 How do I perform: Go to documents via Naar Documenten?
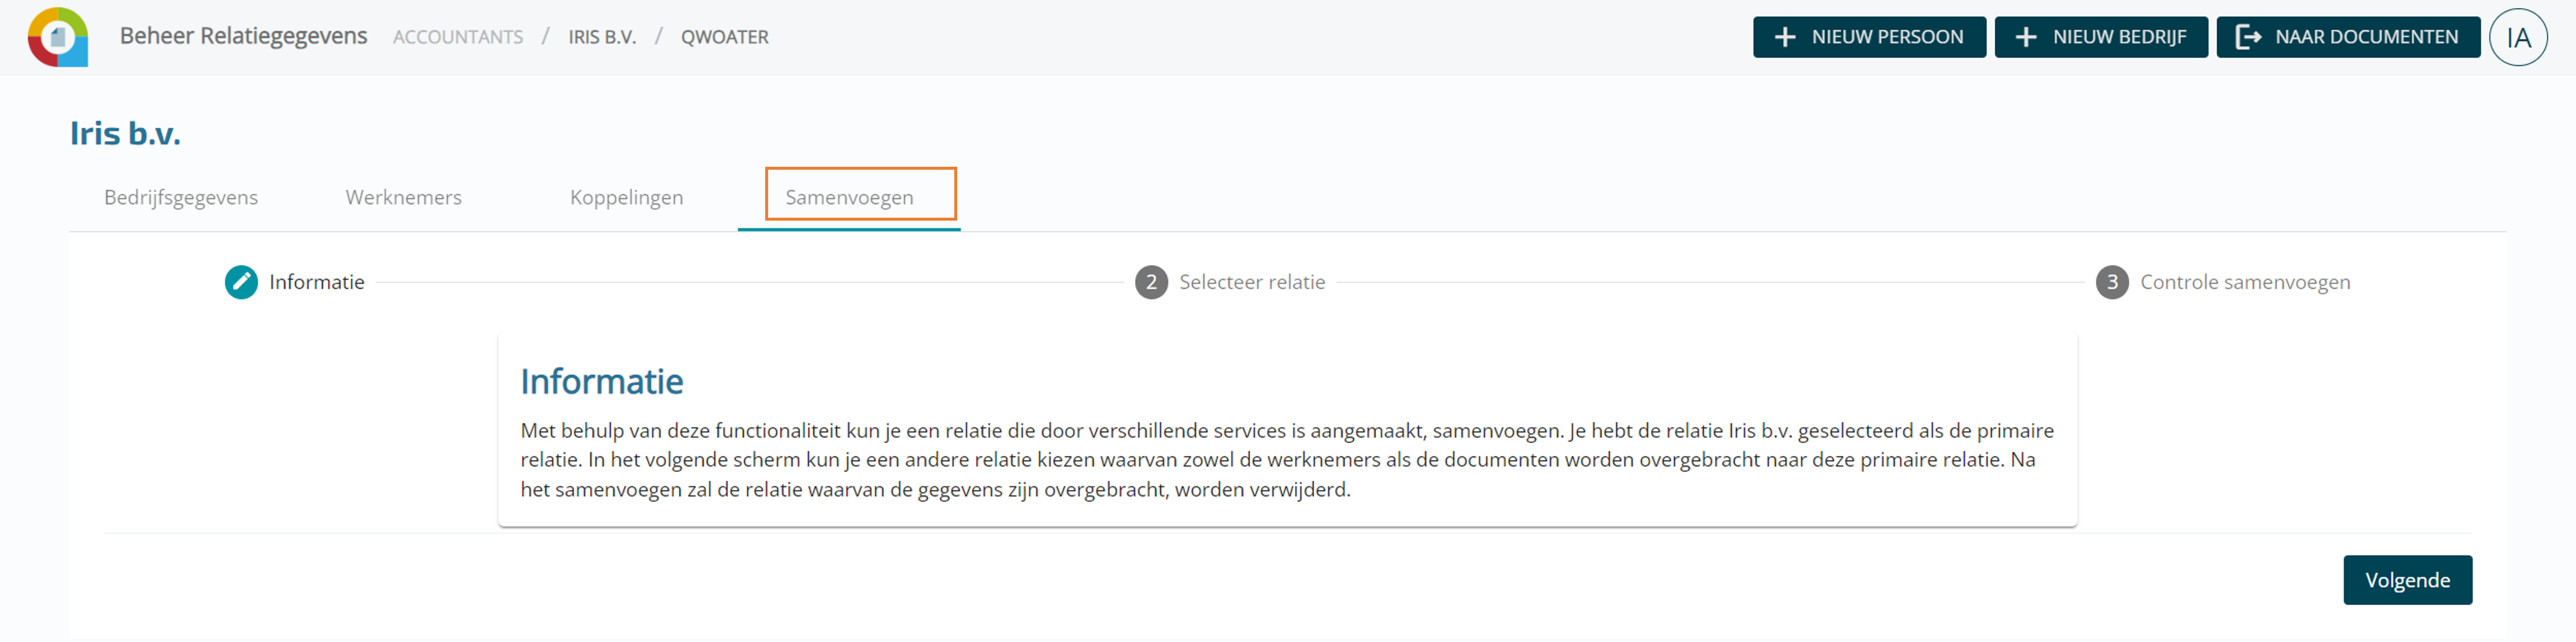click(x=2348, y=37)
